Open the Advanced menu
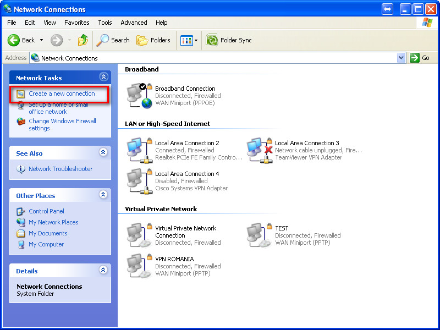The image size is (440, 330). [x=134, y=23]
